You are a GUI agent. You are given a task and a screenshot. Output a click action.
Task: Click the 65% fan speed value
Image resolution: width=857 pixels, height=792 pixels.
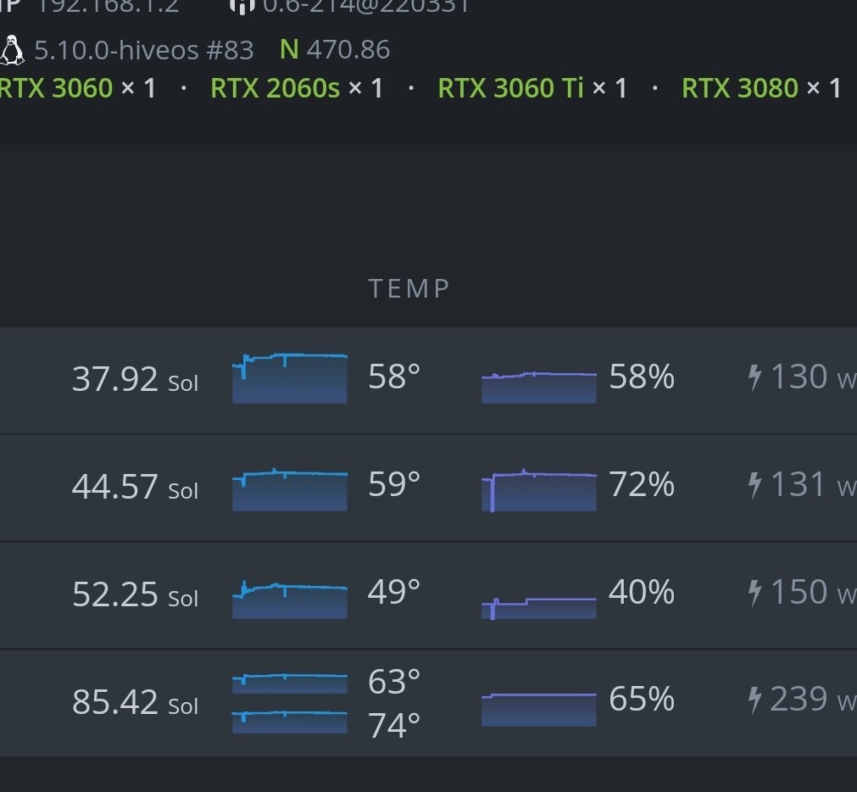click(x=642, y=699)
